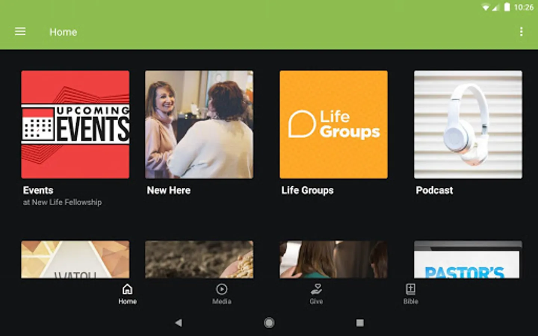Open the Upcoming Events thumbnail
This screenshot has height=336, width=538.
[75, 124]
